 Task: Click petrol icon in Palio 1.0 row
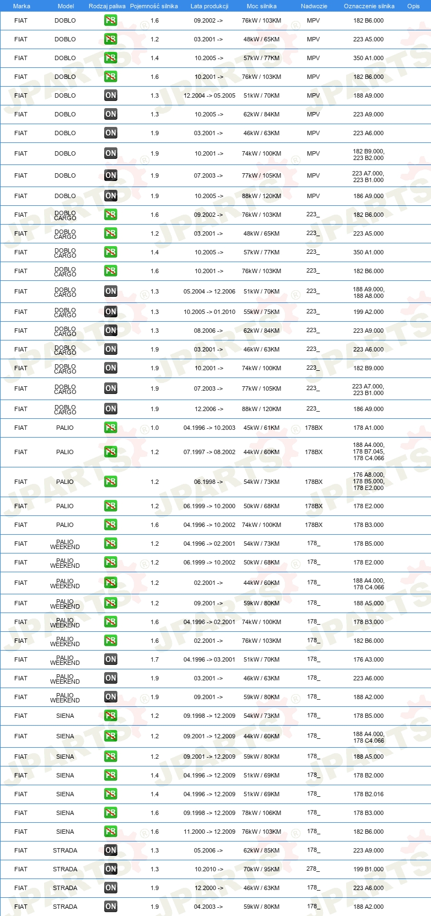(x=111, y=428)
